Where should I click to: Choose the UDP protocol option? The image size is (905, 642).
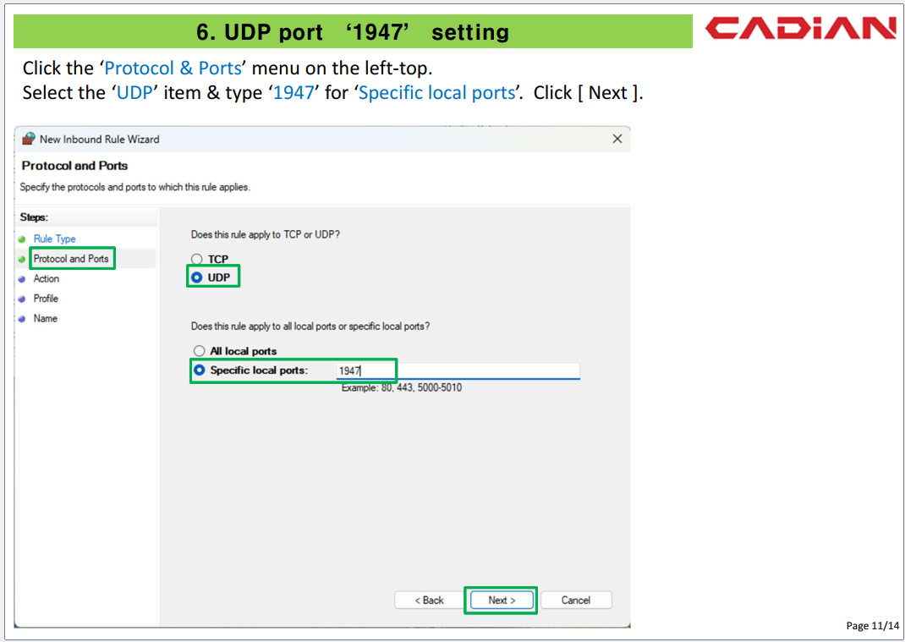pos(197,277)
